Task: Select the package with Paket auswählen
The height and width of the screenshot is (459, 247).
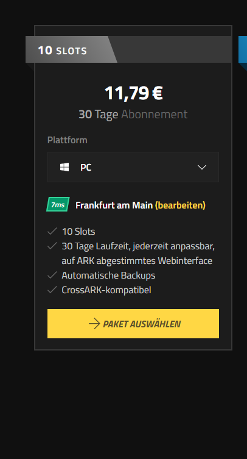Action: pyautogui.click(x=133, y=324)
